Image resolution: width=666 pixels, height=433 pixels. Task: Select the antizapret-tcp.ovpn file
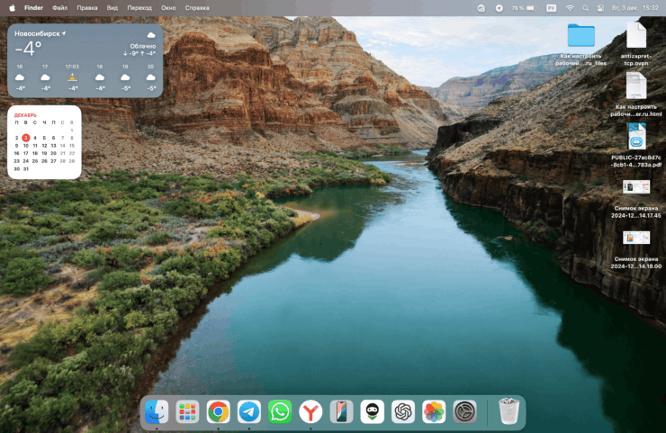635,35
